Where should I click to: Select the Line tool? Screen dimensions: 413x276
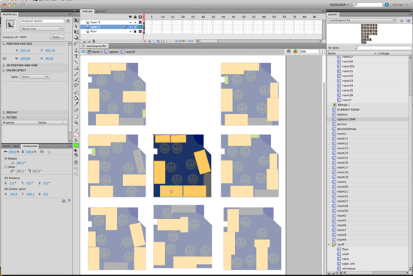tap(76, 62)
